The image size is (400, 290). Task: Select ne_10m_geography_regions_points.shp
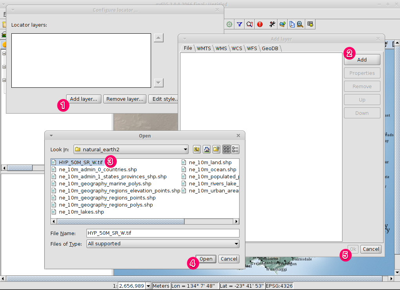pos(104,198)
